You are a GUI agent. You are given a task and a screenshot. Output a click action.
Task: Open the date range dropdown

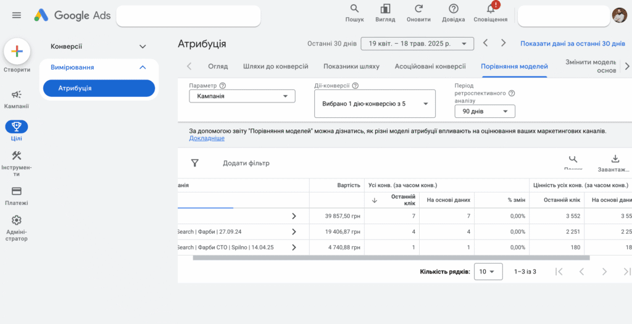coord(417,44)
